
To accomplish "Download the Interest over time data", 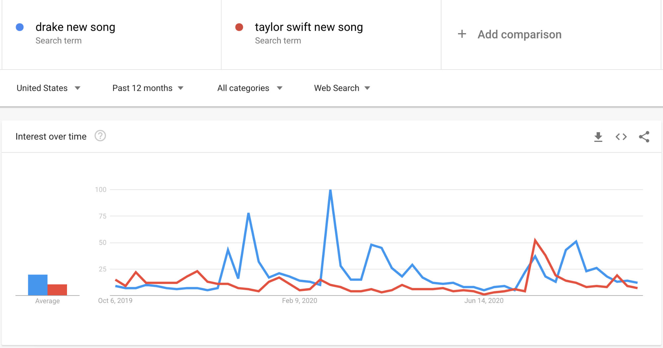I will 598,137.
